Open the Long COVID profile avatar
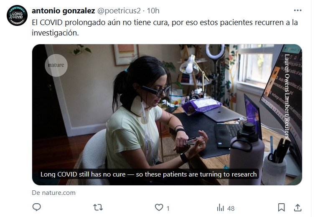Image resolution: width=315 pixels, height=217 pixels. pyautogui.click(x=17, y=15)
